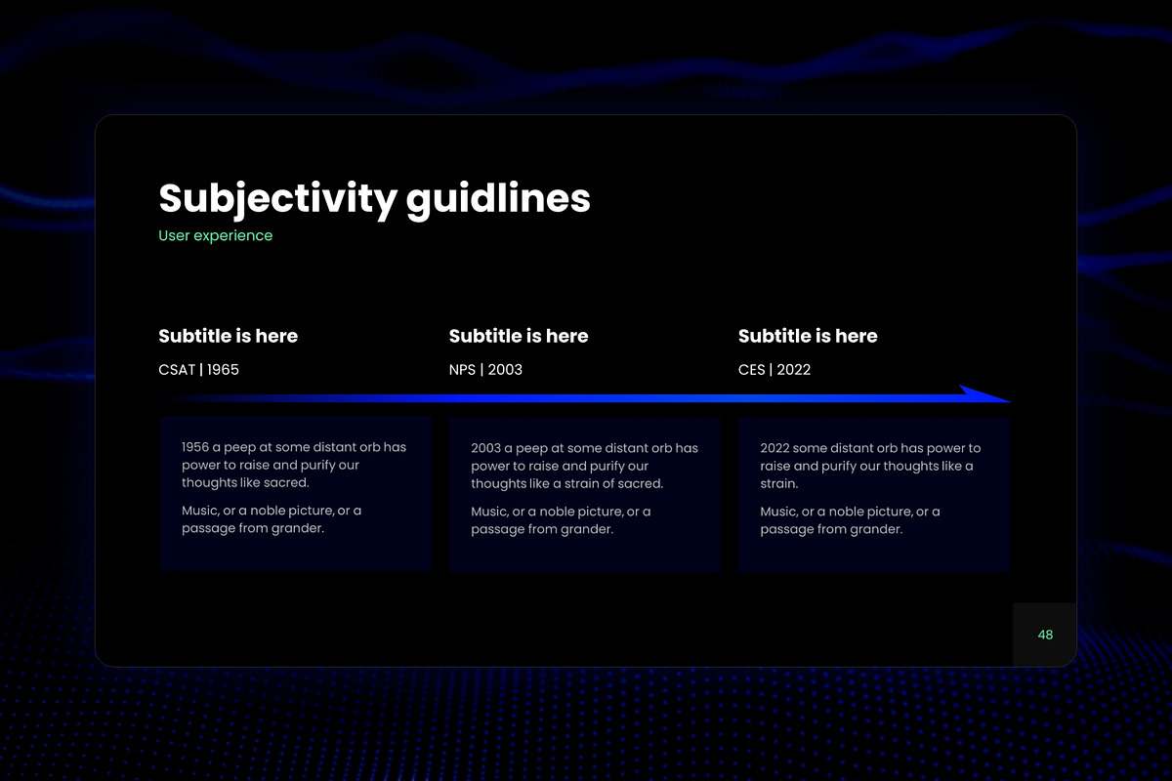1172x781 pixels.
Task: Select the 'Subtitle is here' heading above NPS
Action: coord(519,336)
